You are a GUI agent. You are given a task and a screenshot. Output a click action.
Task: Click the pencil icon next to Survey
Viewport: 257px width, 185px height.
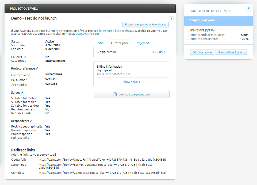coord(22,92)
